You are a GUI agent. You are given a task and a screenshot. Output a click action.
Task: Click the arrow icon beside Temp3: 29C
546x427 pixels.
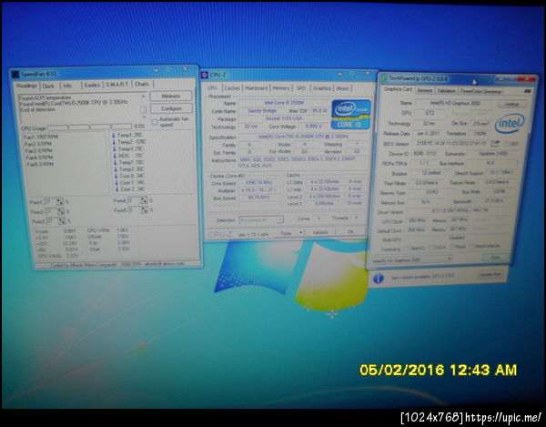(114, 148)
